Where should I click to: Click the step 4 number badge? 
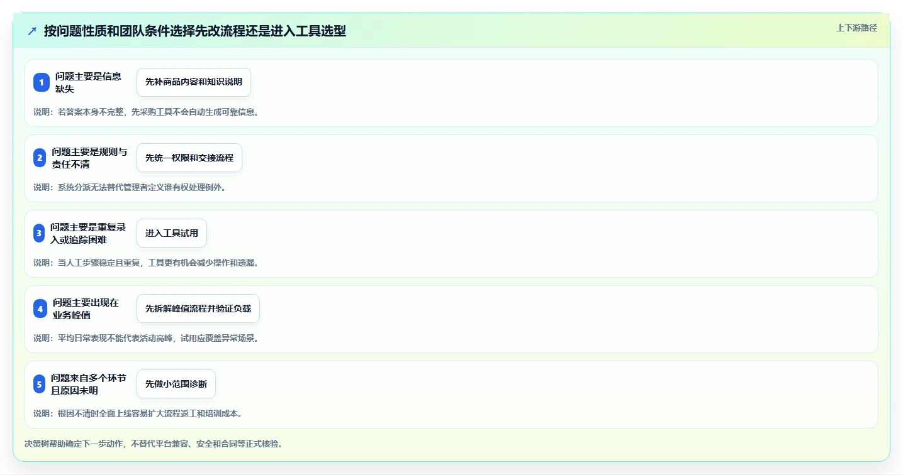[40, 308]
